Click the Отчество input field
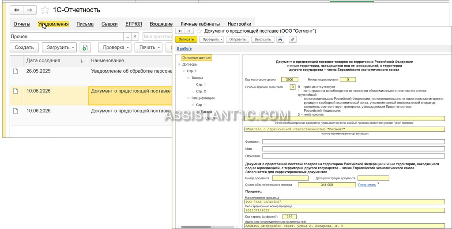Screen dimensions: 452x229 click(354, 156)
